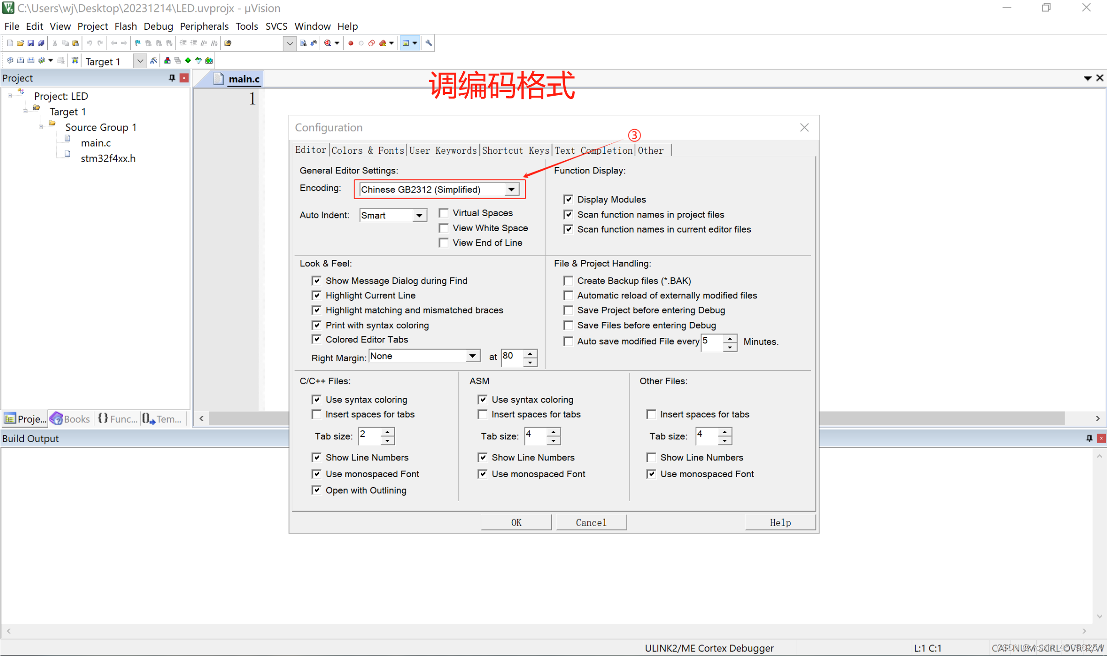This screenshot has width=1110, height=656.
Task: Expand the Auto Indent dropdown
Action: [x=419, y=215]
